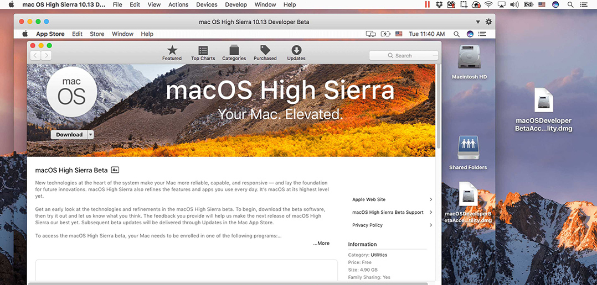Image resolution: width=597 pixels, height=285 pixels.
Task: Click the guest US flag input source
Action: (399, 34)
